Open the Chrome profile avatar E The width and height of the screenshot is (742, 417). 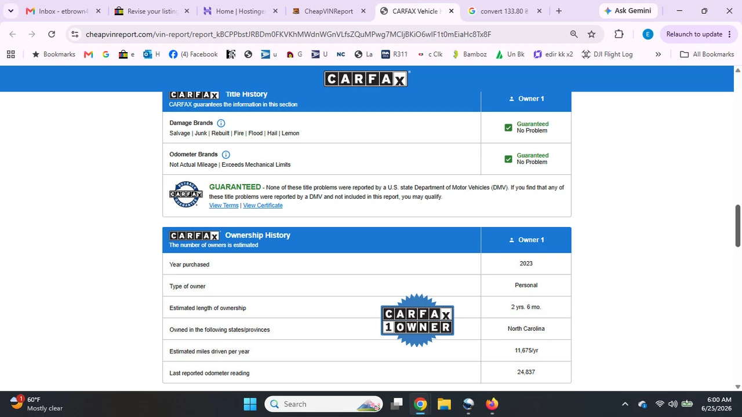pos(648,34)
